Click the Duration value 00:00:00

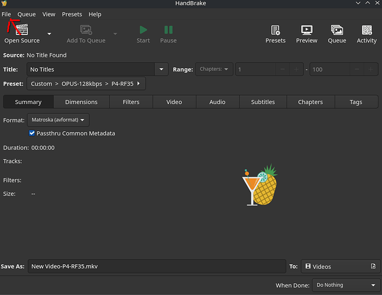pos(43,148)
